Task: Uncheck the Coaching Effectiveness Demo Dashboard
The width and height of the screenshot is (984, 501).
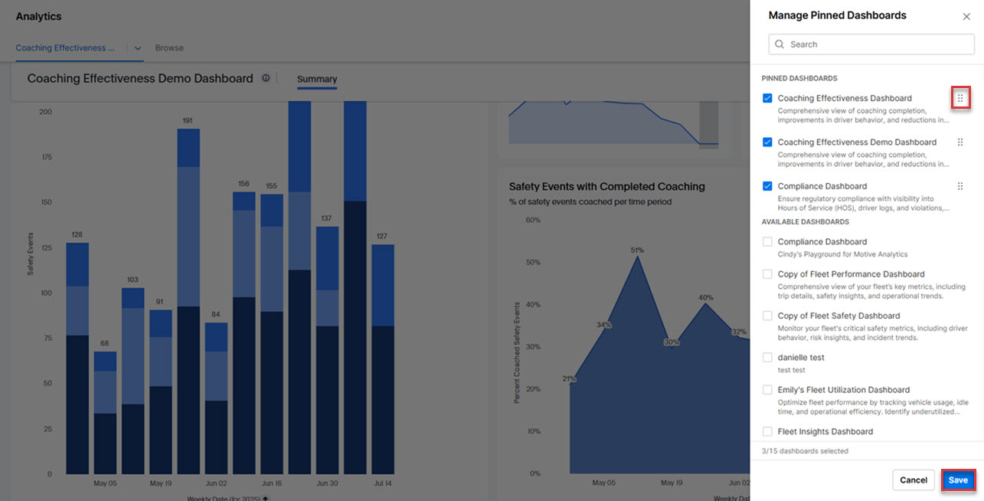Action: click(767, 142)
